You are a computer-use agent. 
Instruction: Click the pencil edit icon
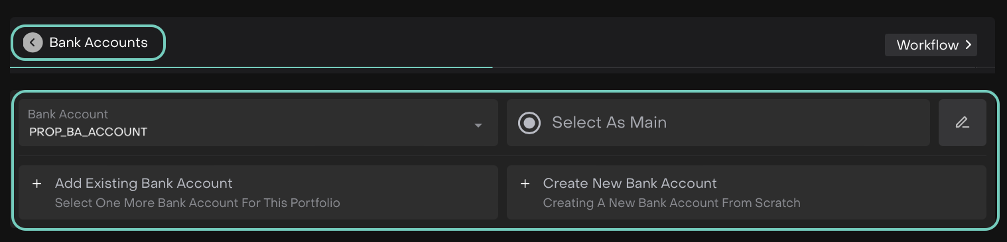(962, 122)
